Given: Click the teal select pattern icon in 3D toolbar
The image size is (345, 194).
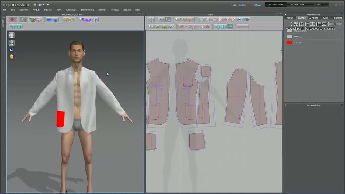Looking at the screenshot, I should (x=12, y=26).
